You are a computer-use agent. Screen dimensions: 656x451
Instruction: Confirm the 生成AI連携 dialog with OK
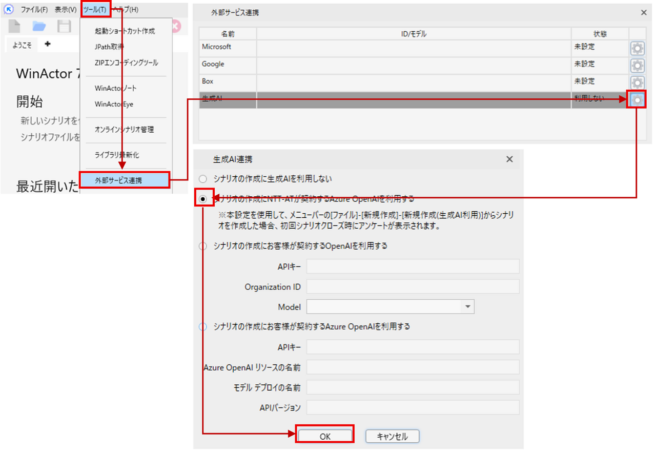(x=325, y=436)
